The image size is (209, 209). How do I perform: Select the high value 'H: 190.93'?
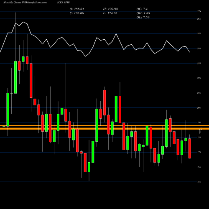(x=110, y=9)
